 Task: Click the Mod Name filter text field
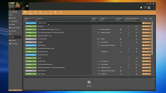click(x=64, y=20)
